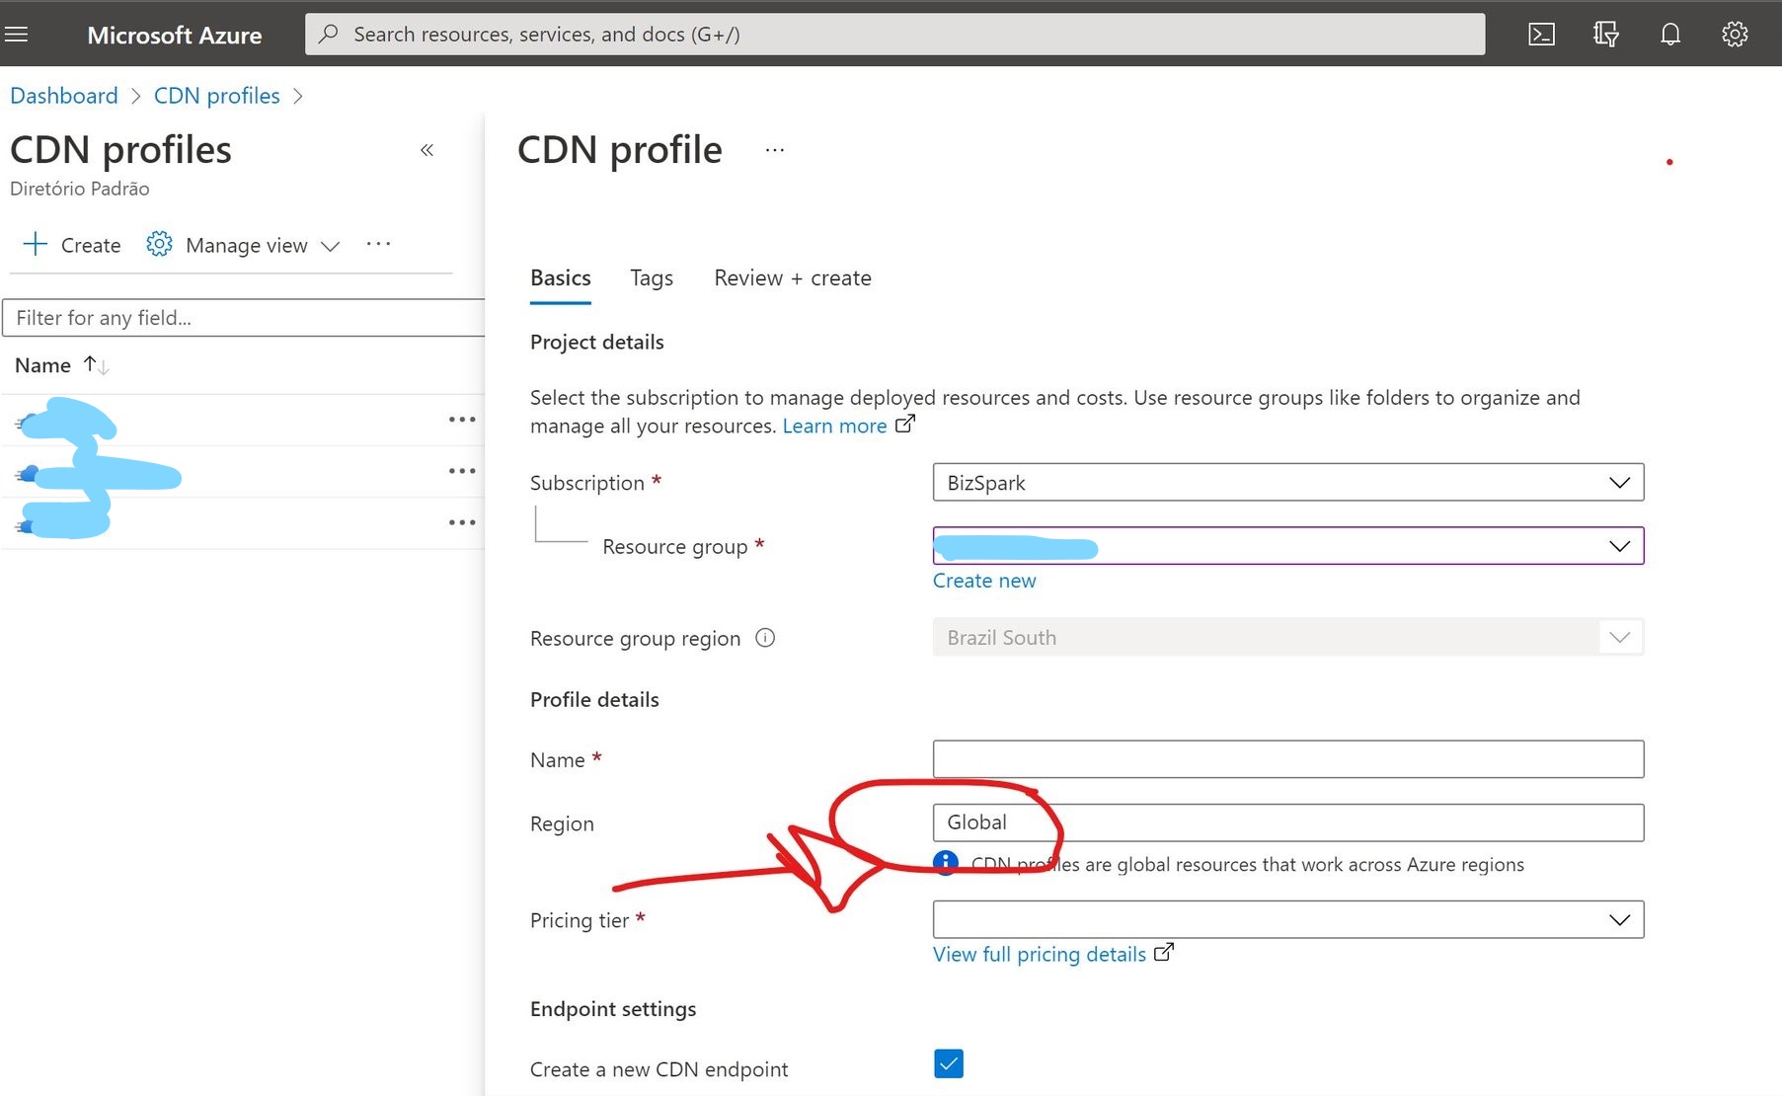Open context menu for first profile row
Image resolution: width=1782 pixels, height=1096 pixels.
tap(461, 420)
